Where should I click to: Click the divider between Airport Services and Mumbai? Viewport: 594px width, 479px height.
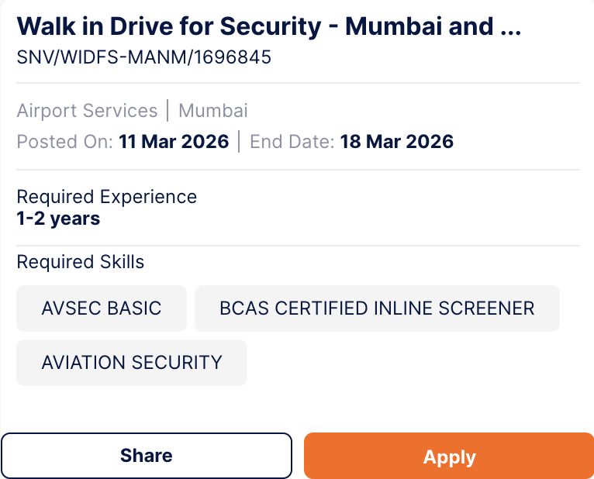click(167, 111)
